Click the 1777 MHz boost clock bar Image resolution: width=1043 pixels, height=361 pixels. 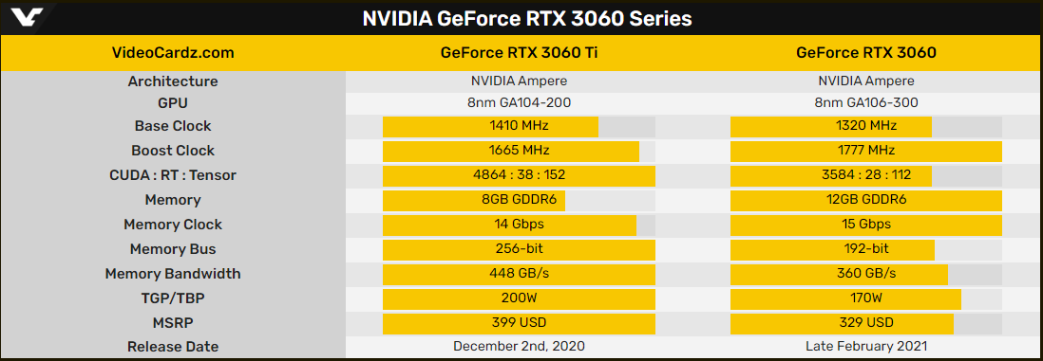tap(866, 152)
